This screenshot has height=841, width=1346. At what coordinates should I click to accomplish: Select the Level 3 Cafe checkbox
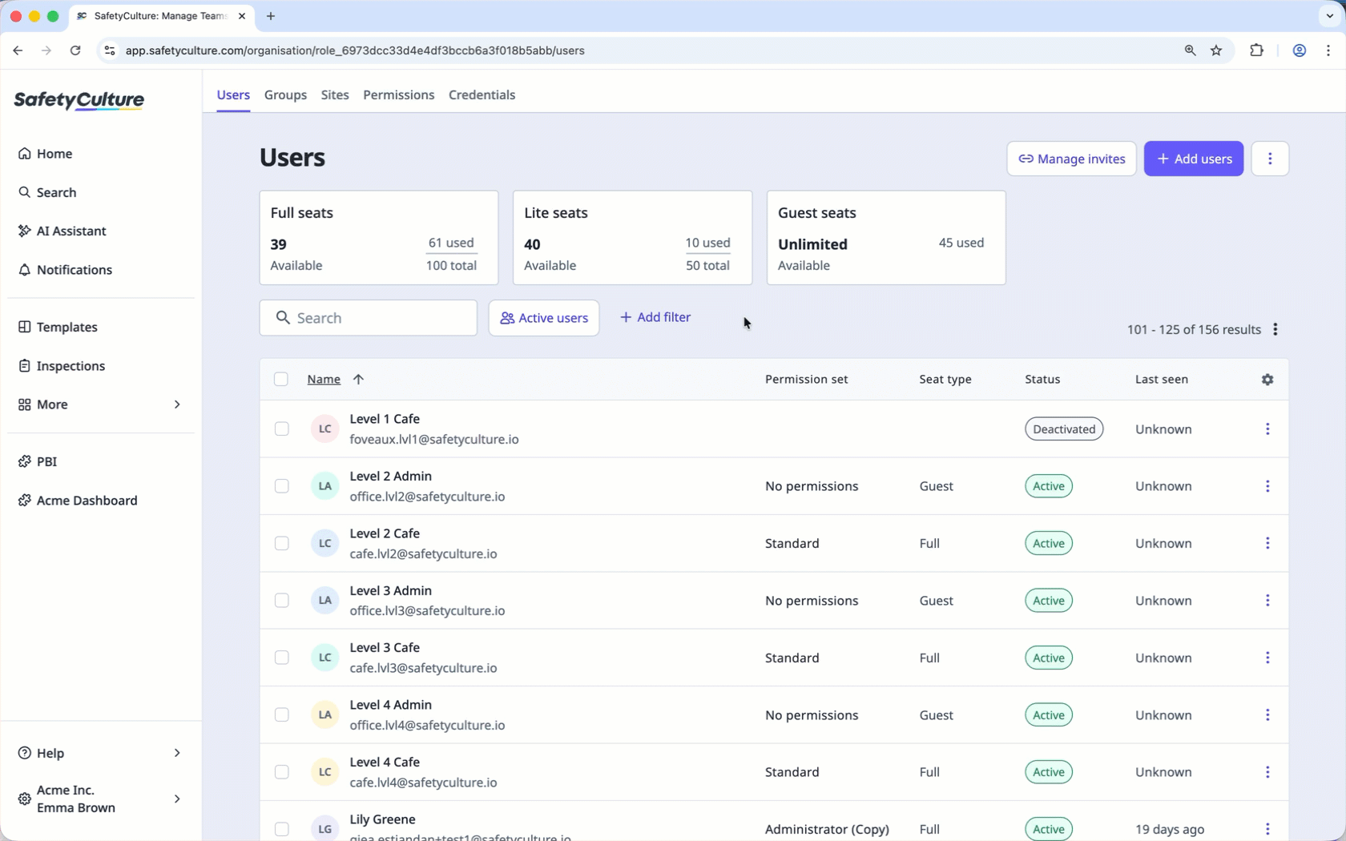[282, 658]
